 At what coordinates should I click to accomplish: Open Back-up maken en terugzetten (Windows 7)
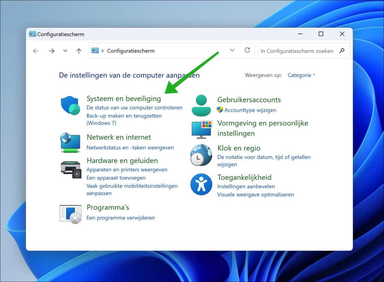[x=124, y=119]
